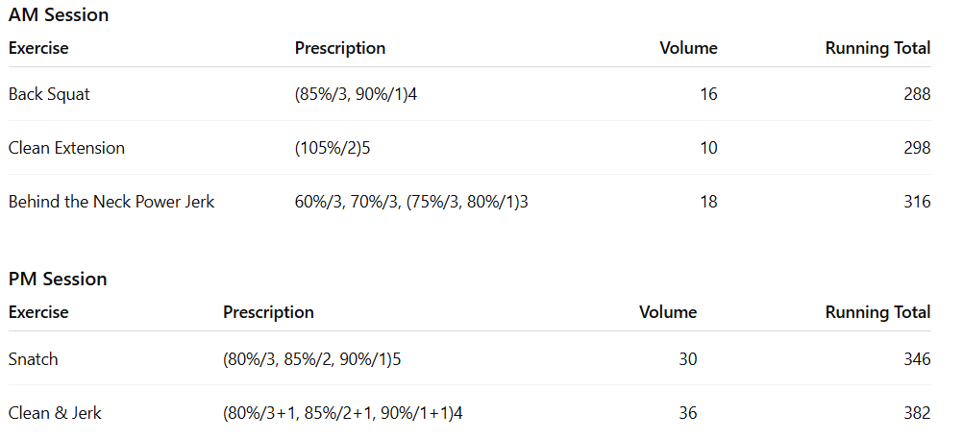The width and height of the screenshot is (963, 439).
Task: Click the Power Jerk prescription starting with 60%/3
Action: click(411, 202)
